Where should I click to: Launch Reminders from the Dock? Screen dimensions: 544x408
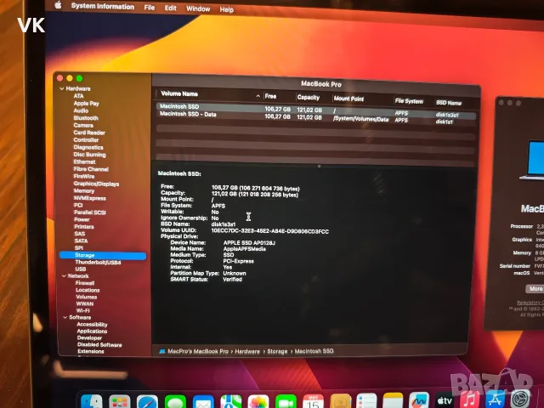[x=366, y=402]
